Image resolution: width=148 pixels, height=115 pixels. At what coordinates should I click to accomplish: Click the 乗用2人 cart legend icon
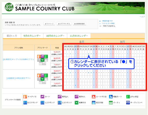[x=60, y=97]
